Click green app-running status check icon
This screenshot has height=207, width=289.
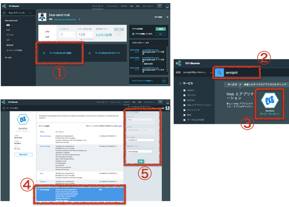[133, 34]
